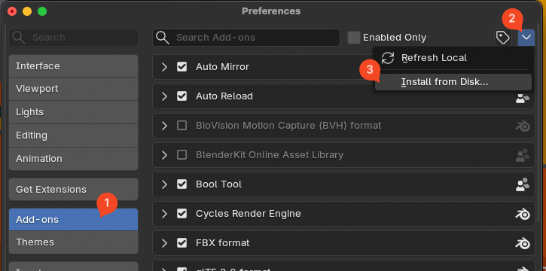Open the Viewport preferences tab
The width and height of the screenshot is (546, 271).
point(74,89)
